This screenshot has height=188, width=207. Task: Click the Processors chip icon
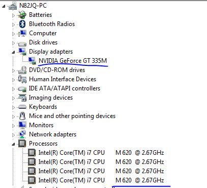tap(22, 144)
